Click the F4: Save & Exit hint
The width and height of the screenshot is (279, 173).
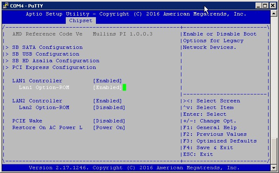208,148
